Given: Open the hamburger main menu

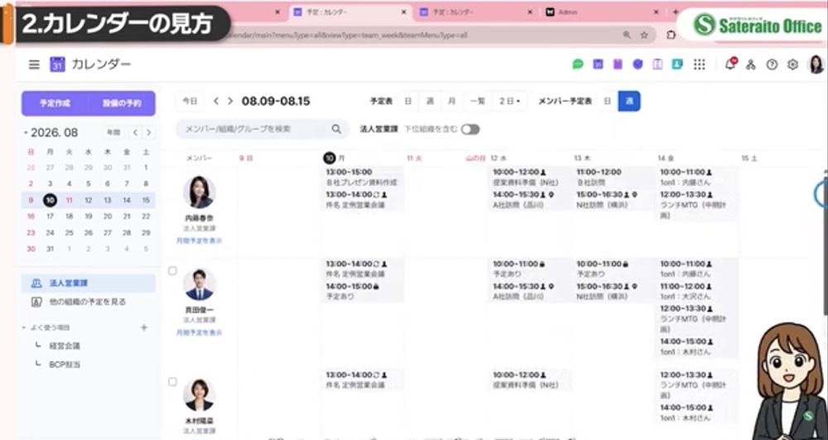Looking at the screenshot, I should [x=34, y=65].
